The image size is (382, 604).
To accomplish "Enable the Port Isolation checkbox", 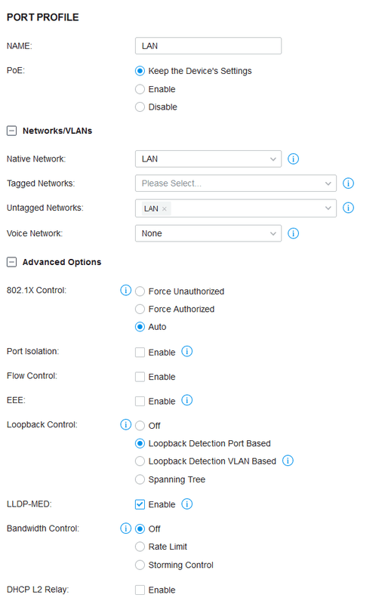I will (140, 353).
